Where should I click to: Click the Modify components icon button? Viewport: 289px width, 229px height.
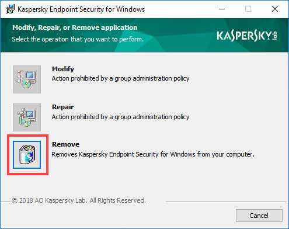pyautogui.click(x=27, y=79)
